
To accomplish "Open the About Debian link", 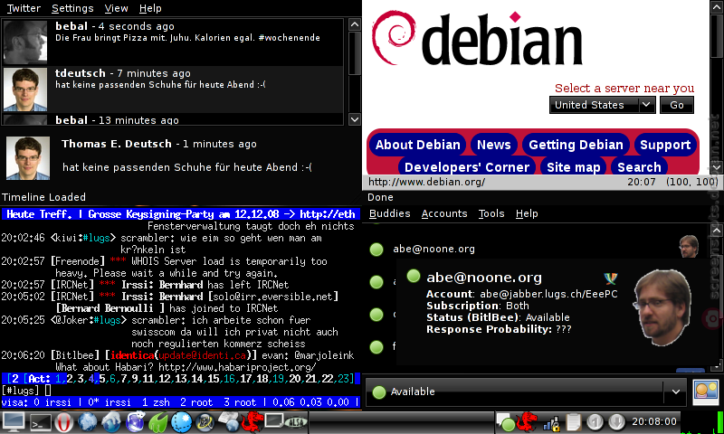I will click(417, 145).
